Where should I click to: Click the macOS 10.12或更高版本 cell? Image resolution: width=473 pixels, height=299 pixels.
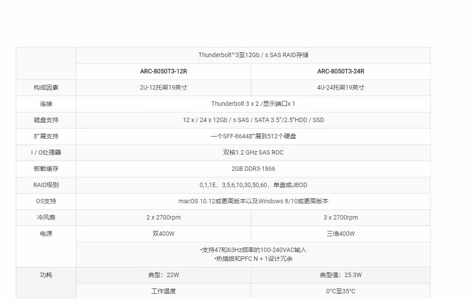(253, 202)
